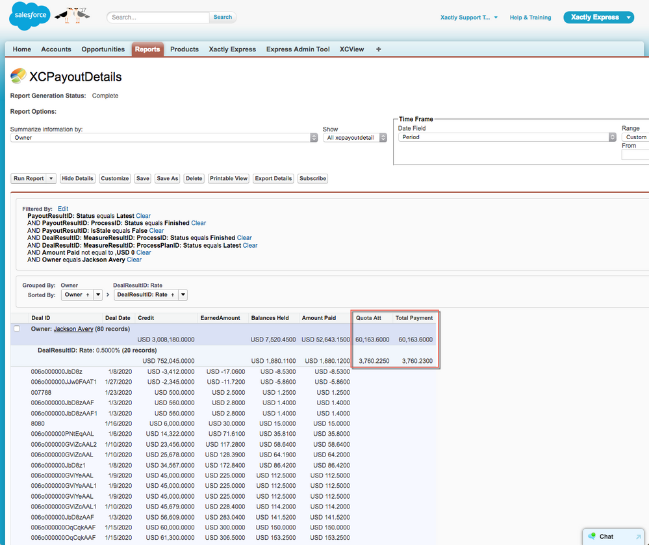Switch to the Opportunities tab

tap(103, 49)
